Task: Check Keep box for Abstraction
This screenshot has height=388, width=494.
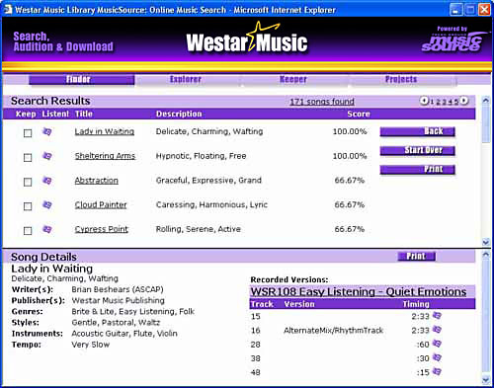Action: tap(28, 182)
